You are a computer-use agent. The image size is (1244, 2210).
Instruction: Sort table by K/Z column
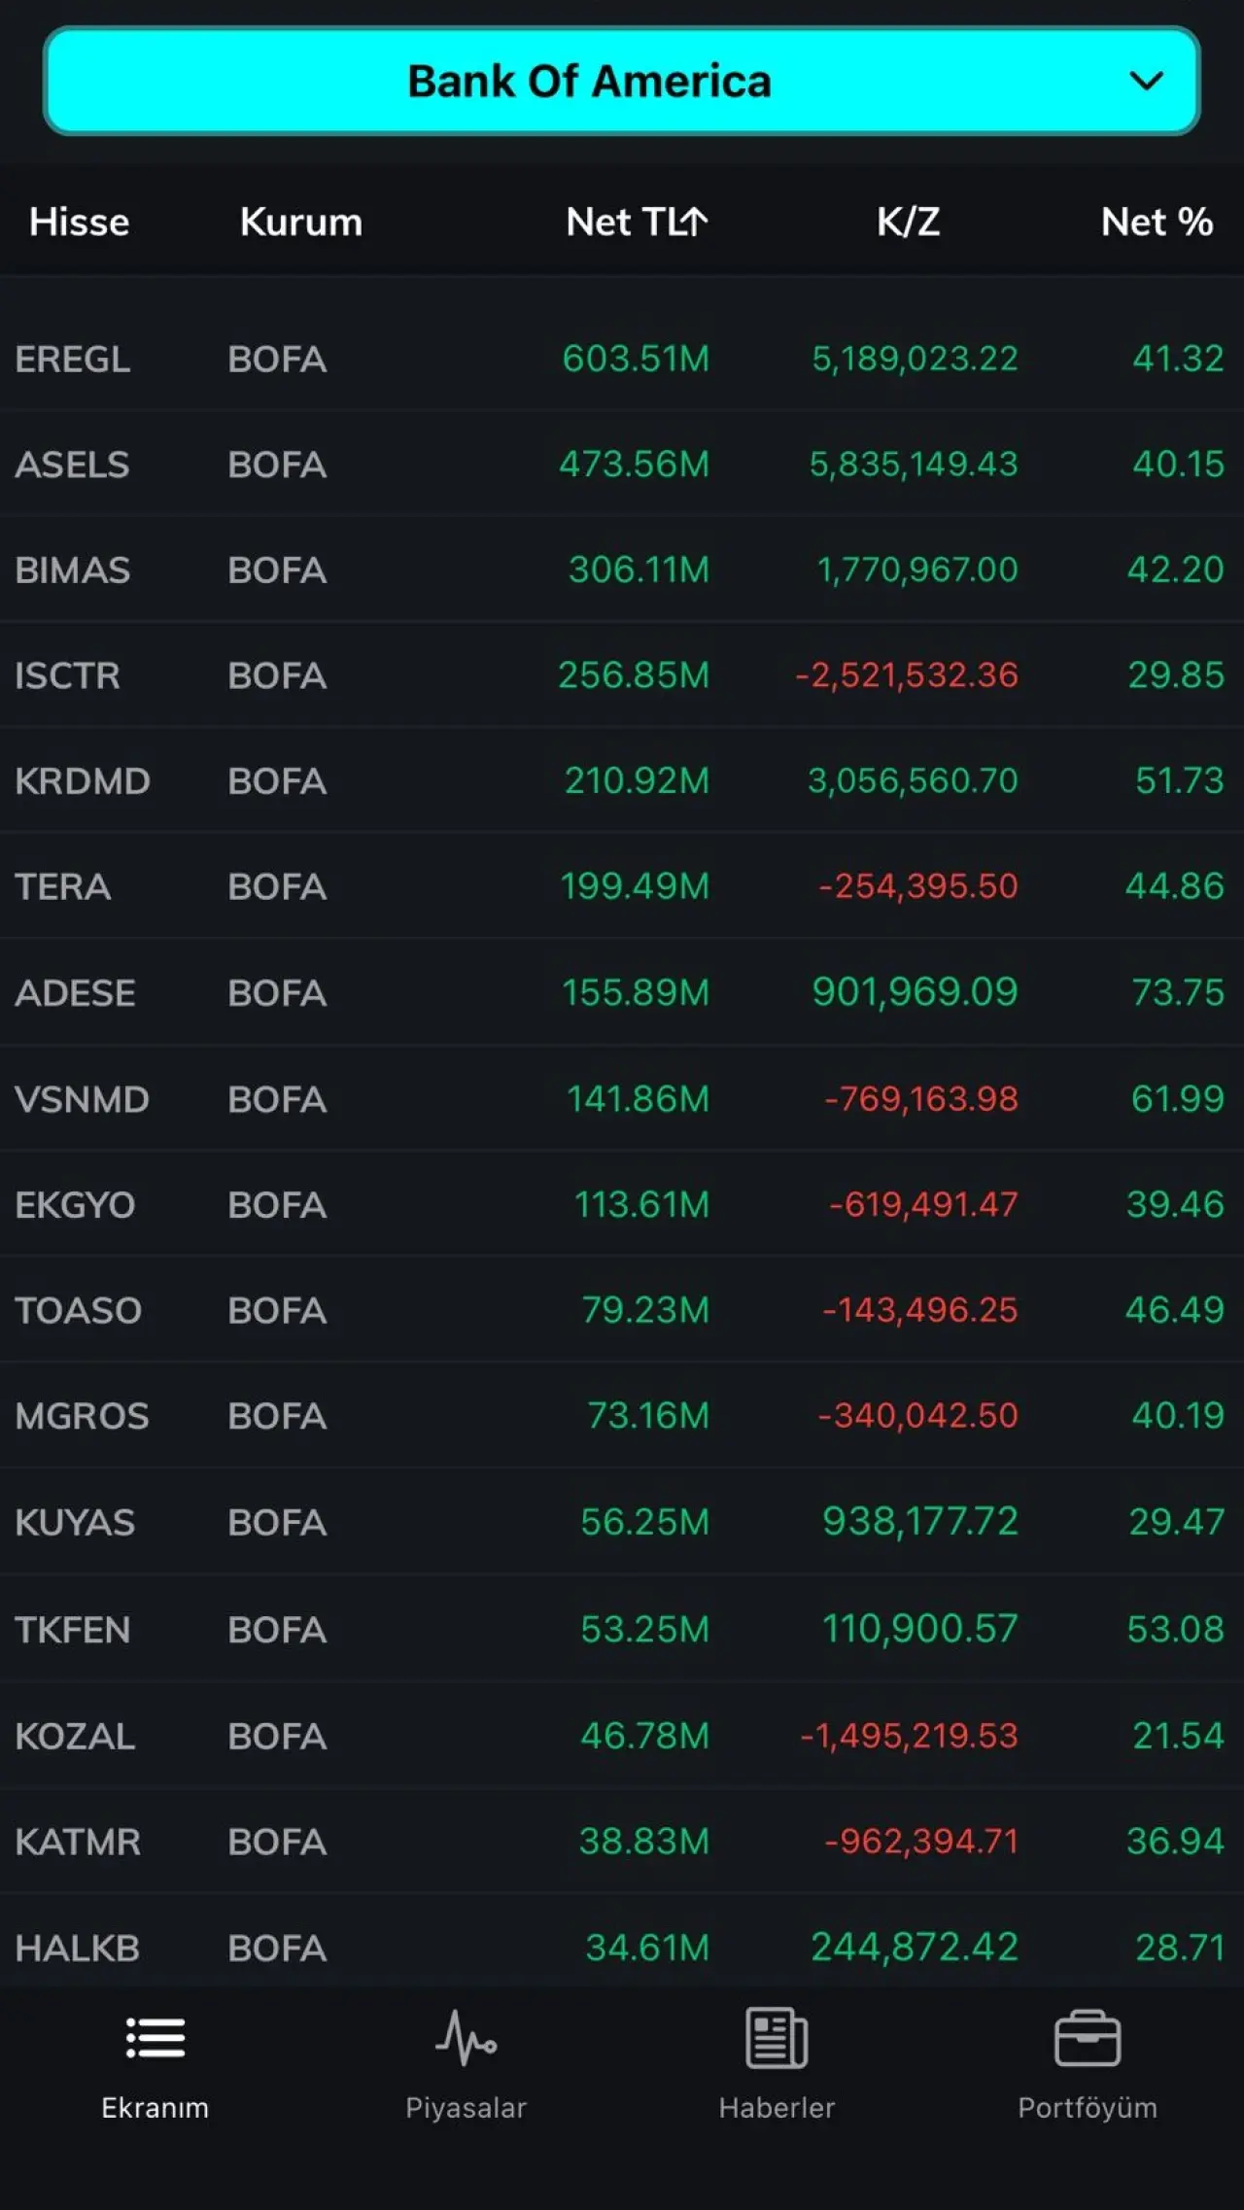point(908,222)
